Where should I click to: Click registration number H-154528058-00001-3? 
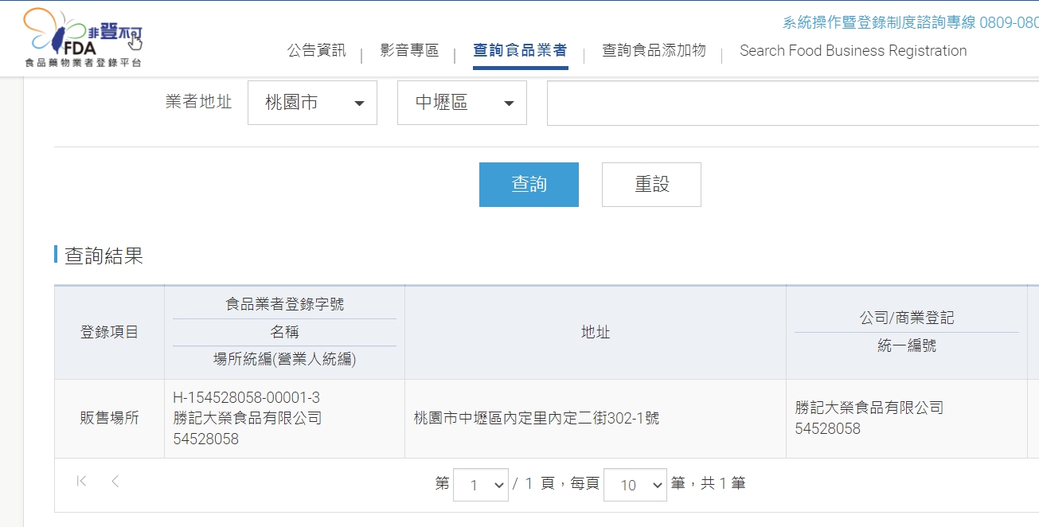coord(246,398)
